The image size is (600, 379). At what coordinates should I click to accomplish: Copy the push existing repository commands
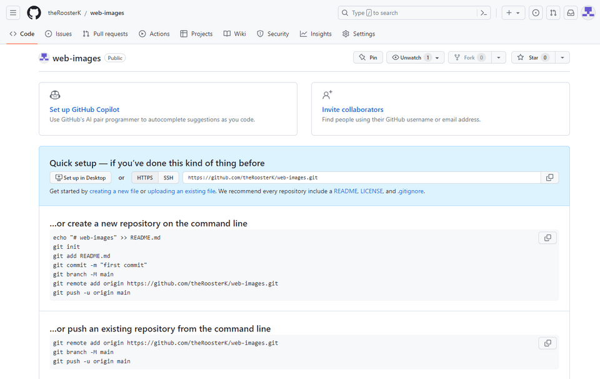pyautogui.click(x=547, y=343)
